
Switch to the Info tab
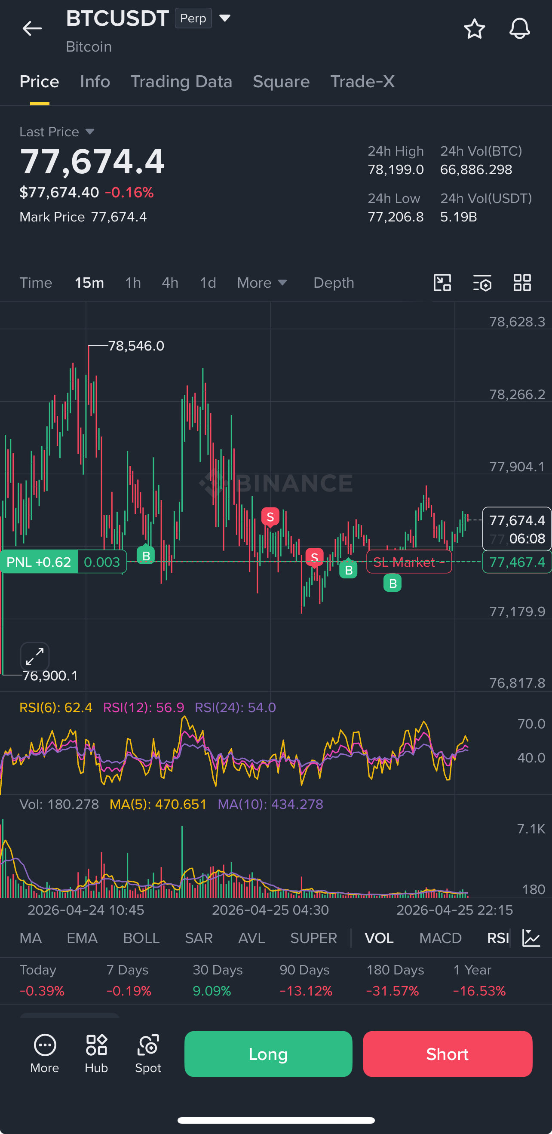(x=95, y=82)
